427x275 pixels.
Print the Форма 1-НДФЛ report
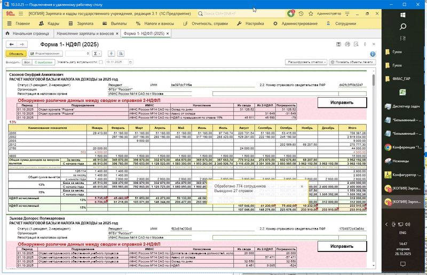(347, 44)
